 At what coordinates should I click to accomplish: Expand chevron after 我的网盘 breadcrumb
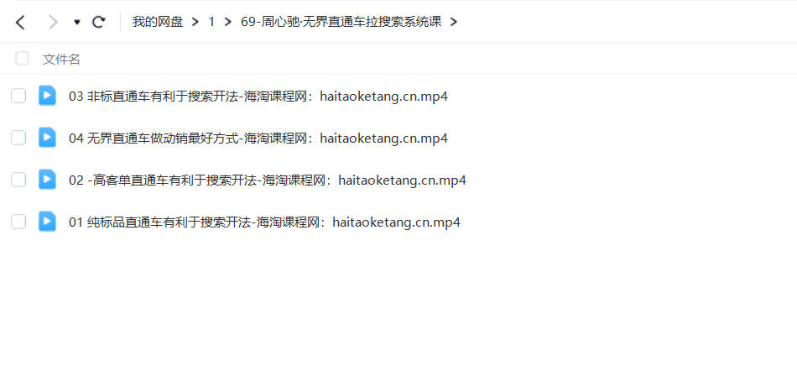tap(195, 22)
